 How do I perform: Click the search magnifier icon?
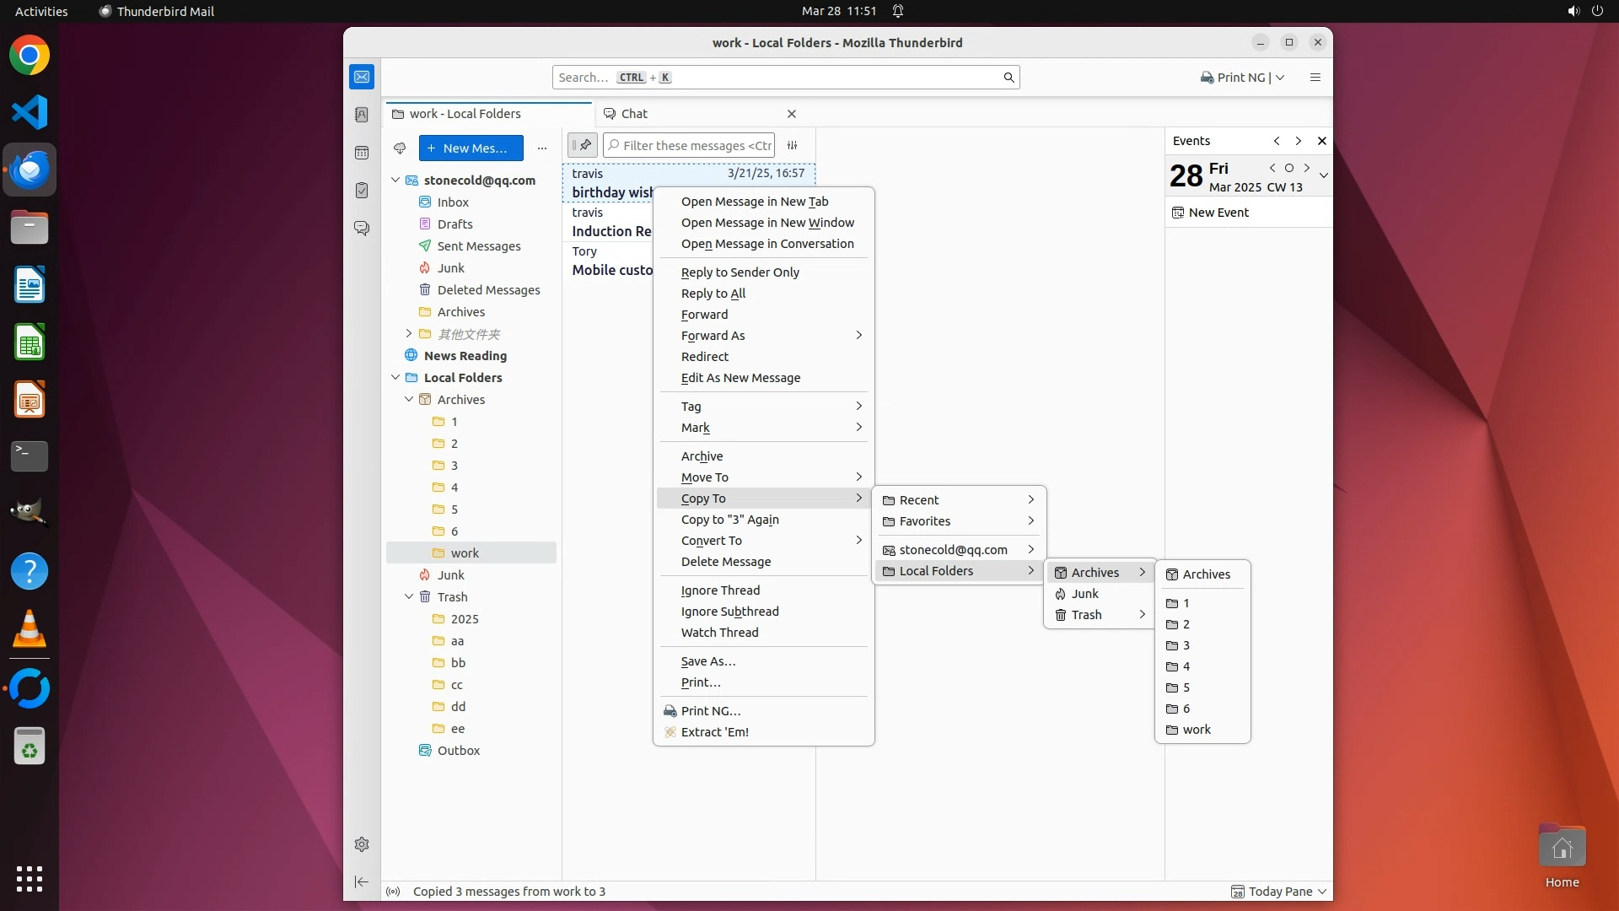pyautogui.click(x=1009, y=78)
